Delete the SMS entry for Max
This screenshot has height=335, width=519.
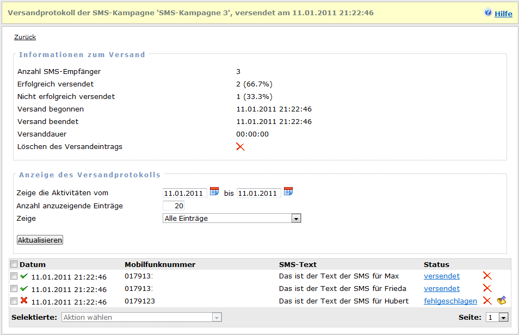[x=487, y=276]
